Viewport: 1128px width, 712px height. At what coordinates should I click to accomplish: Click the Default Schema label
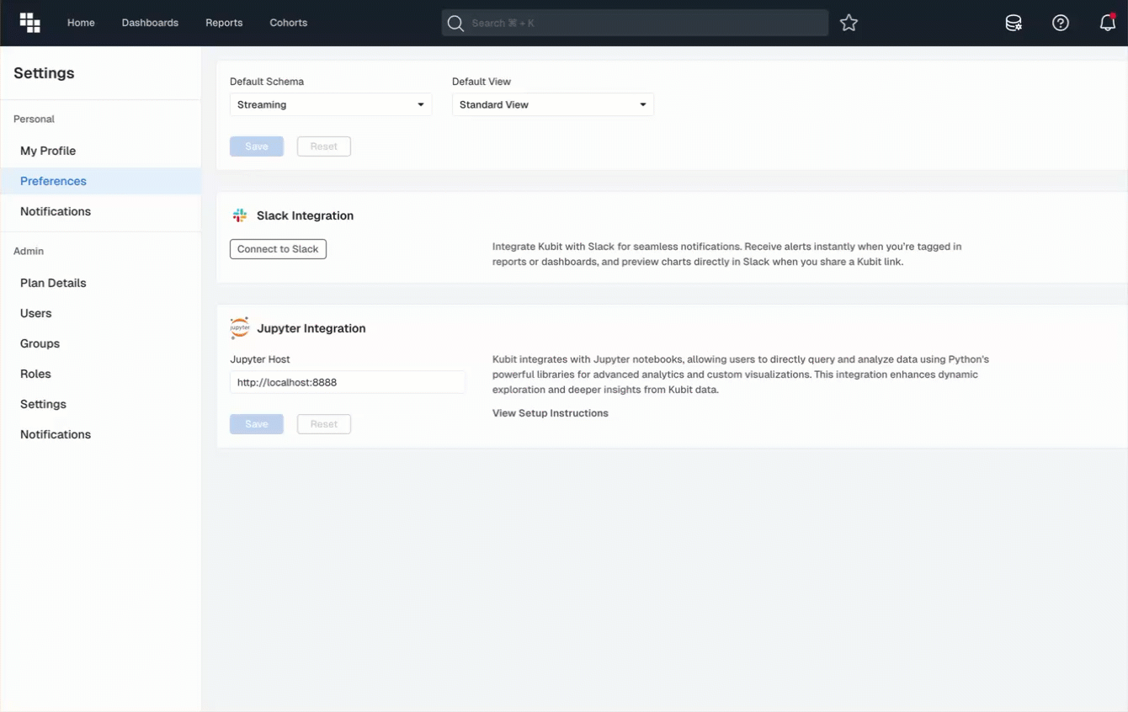(x=267, y=82)
